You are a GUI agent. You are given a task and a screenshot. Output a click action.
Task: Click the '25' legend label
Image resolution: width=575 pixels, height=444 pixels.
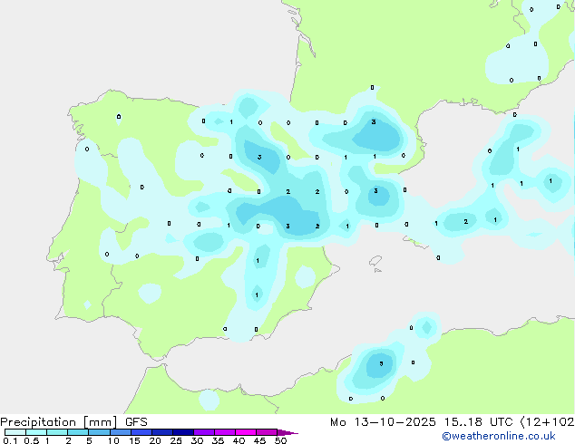click(x=176, y=440)
